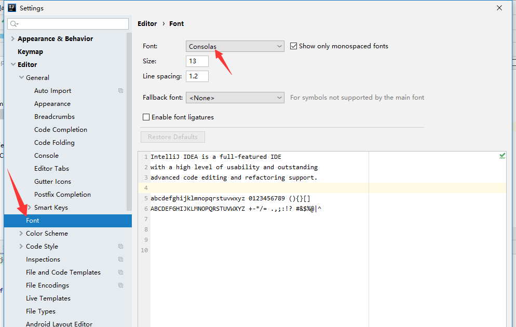Click the copy icon beside Auto Import
Viewport: 516px width, 327px height.
click(x=121, y=90)
